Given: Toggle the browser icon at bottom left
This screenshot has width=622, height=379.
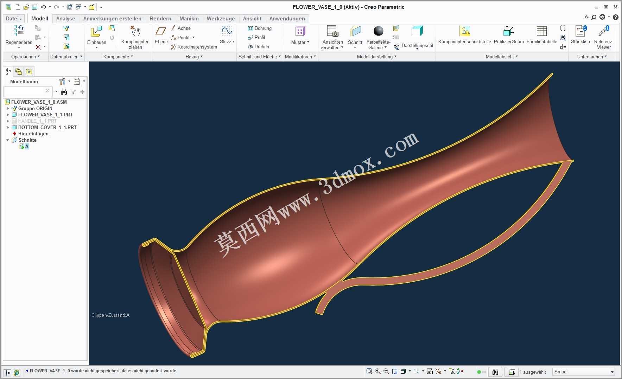Looking at the screenshot, I should pyautogui.click(x=17, y=372).
